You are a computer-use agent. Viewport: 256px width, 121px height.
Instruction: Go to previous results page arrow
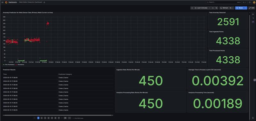point(35,118)
